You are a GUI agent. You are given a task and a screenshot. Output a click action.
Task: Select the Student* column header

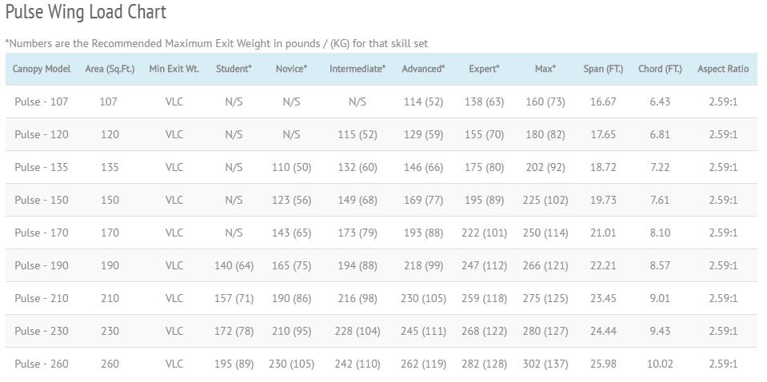click(234, 69)
